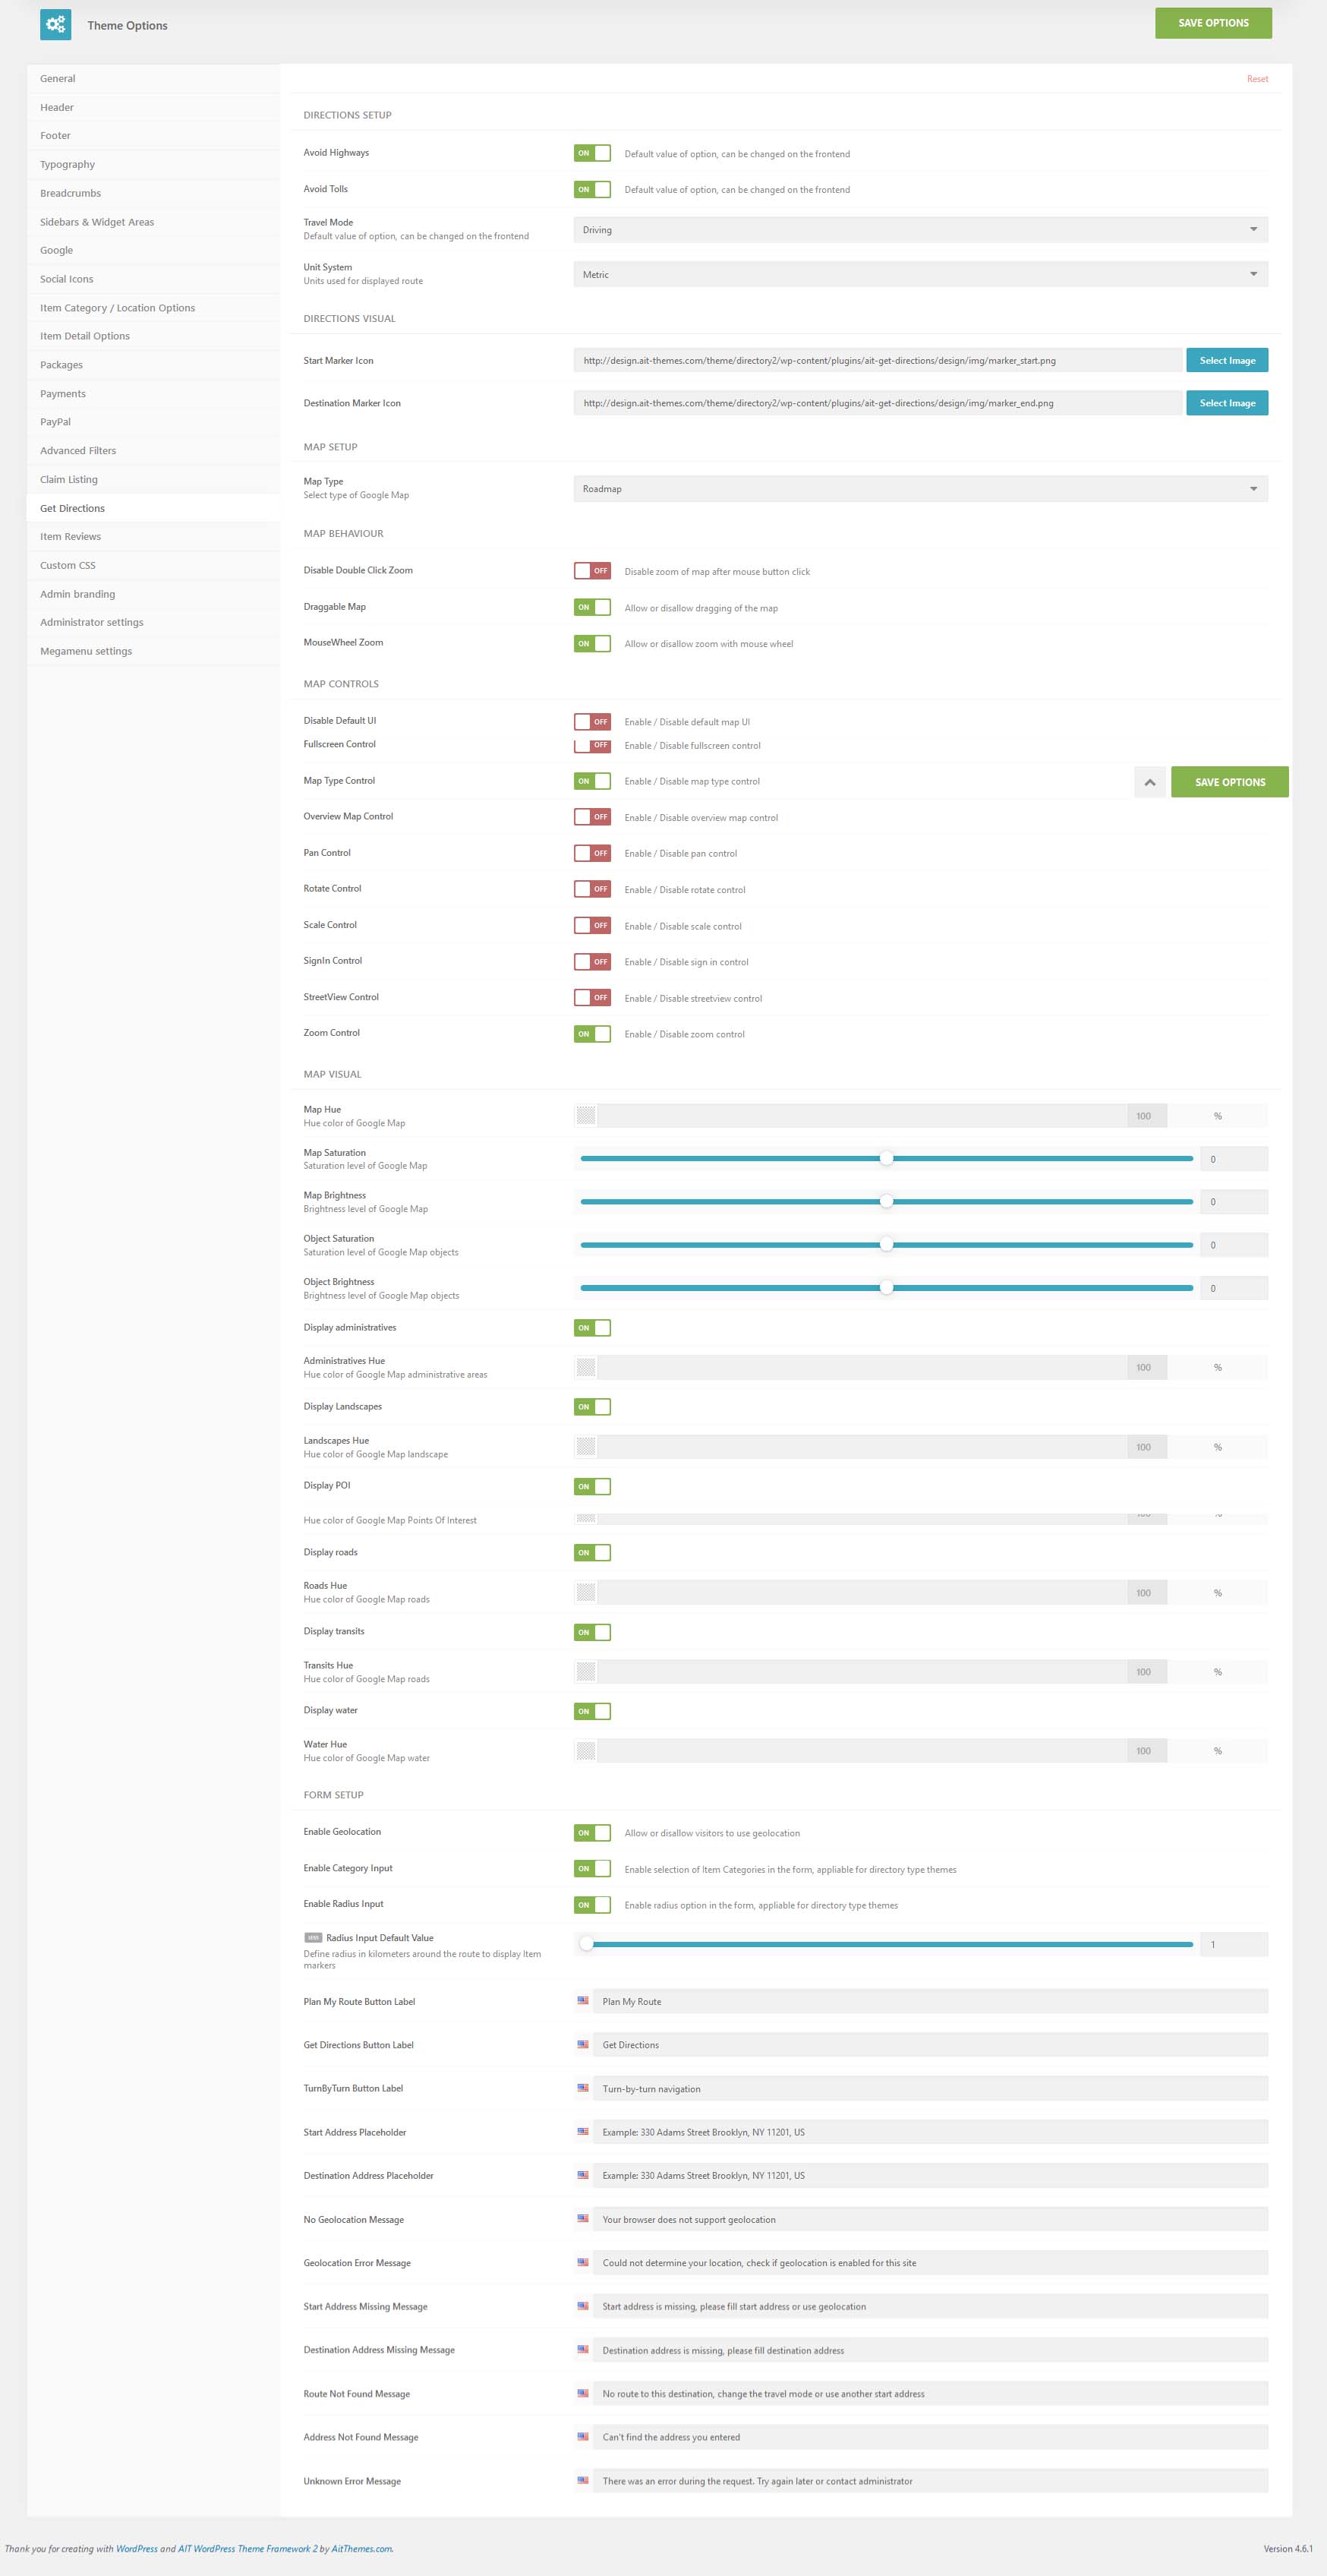The image size is (1327, 2576).
Task: Click the Theme Options gear icon
Action: 55,24
